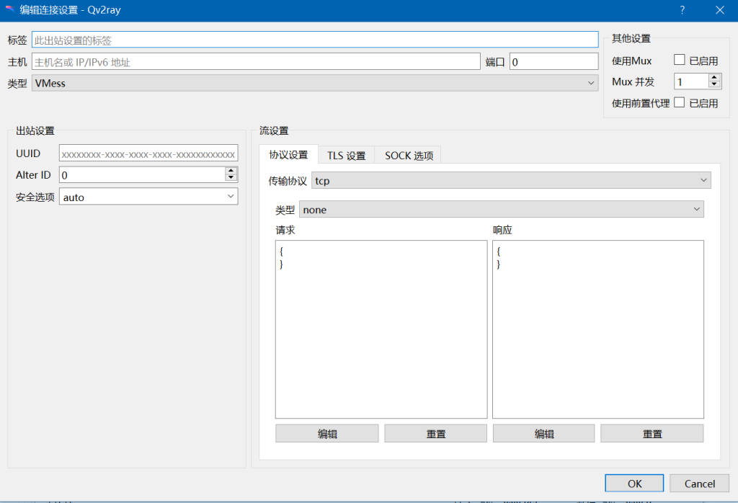The width and height of the screenshot is (738, 503).
Task: Click inside the 响应 JSON text box
Action: (x=598, y=329)
